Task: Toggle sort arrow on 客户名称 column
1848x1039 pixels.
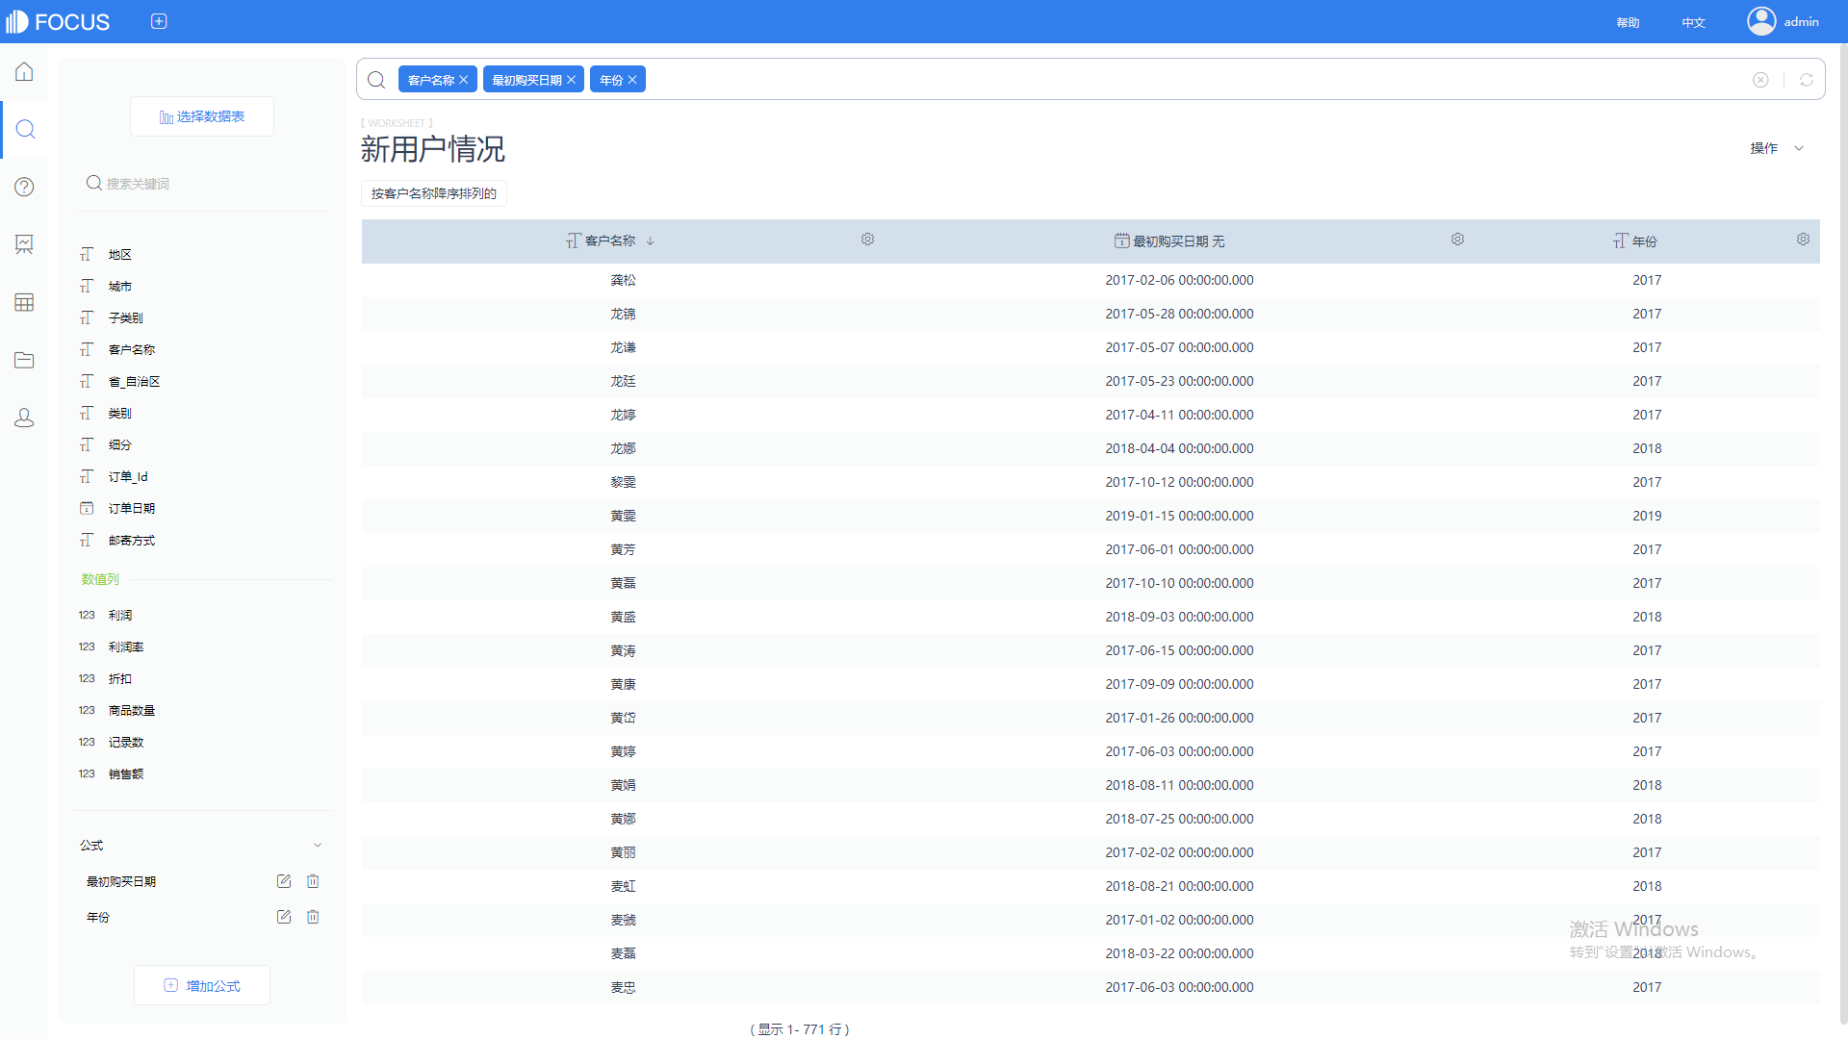Action: [x=651, y=241]
